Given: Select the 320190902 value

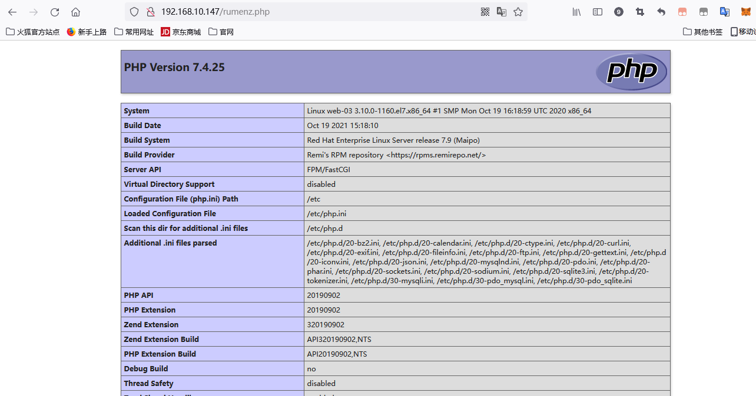Looking at the screenshot, I should point(326,324).
